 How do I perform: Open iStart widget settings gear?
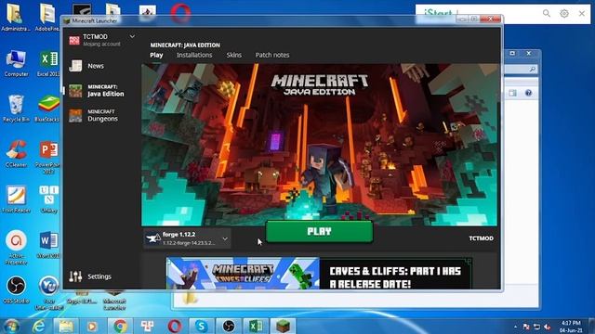564,14
